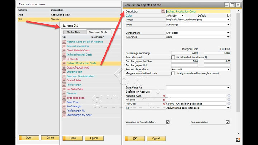Click the row icon for Sales and Administration
The image size is (258, 145).
coord(64,76)
